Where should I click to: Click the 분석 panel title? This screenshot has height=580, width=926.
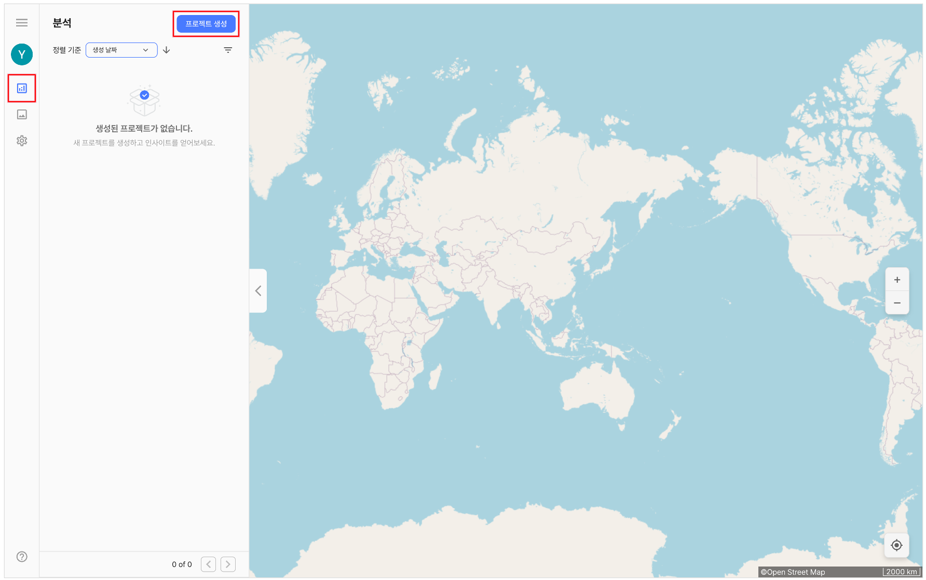(x=62, y=23)
